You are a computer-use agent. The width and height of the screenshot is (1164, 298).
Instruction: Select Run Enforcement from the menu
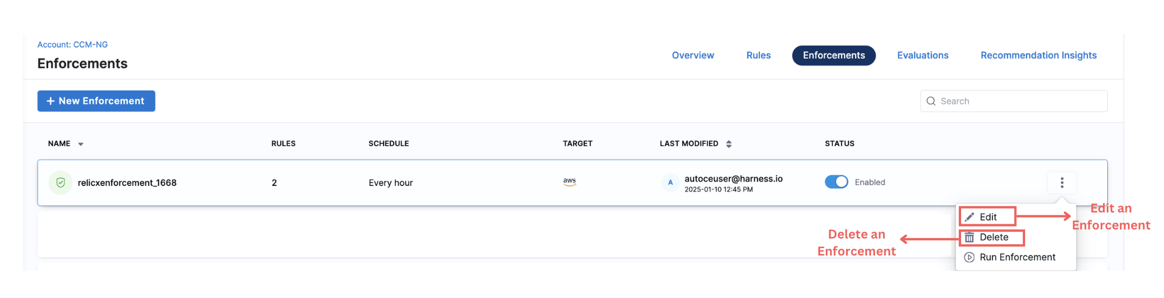coord(1017,257)
